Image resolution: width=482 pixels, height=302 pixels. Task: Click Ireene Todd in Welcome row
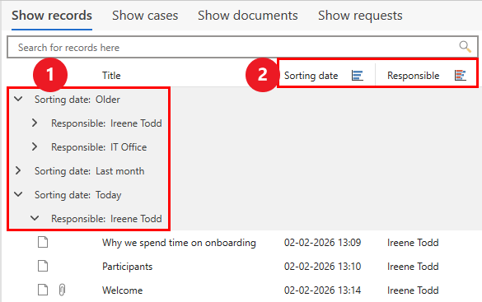click(413, 290)
